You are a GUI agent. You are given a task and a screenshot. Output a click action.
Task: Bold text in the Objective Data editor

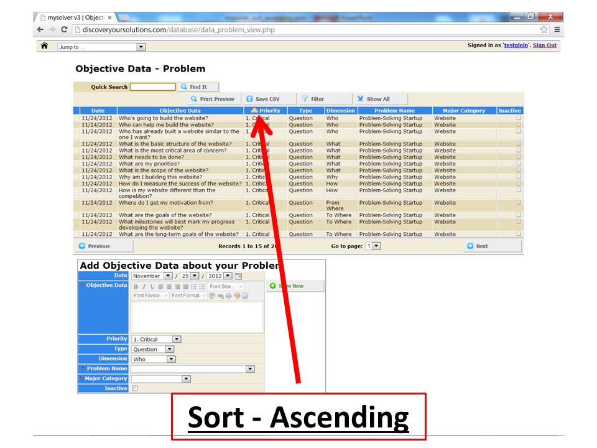click(x=136, y=286)
